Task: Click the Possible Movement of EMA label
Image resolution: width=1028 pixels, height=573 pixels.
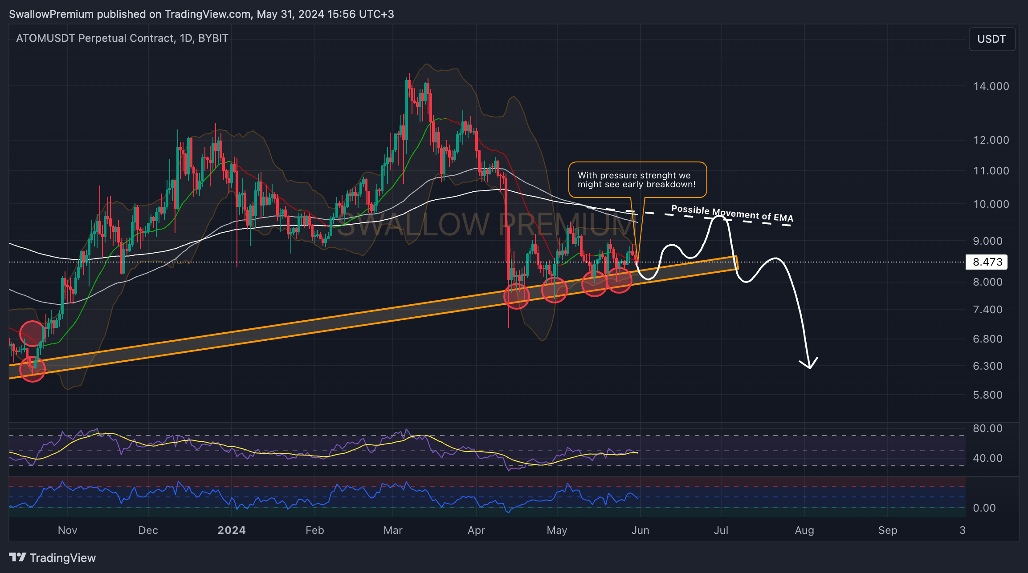Action: pos(732,214)
